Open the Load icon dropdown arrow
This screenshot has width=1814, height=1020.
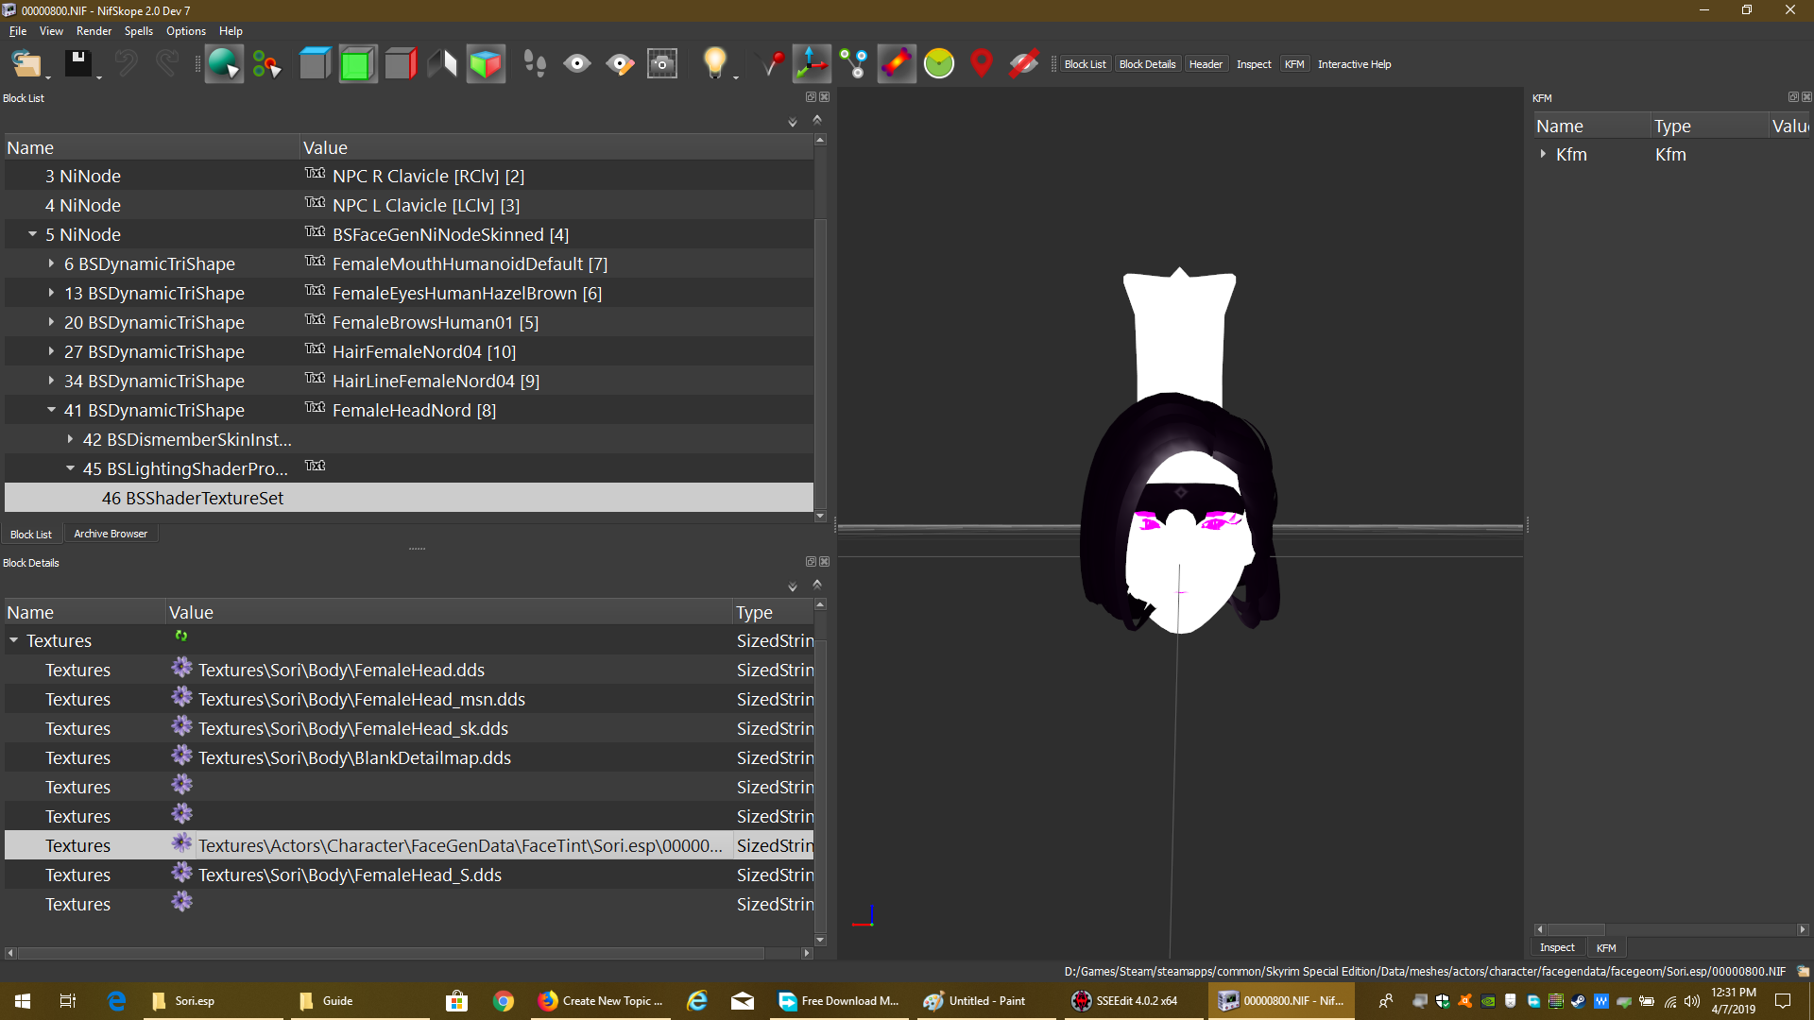pyautogui.click(x=48, y=77)
